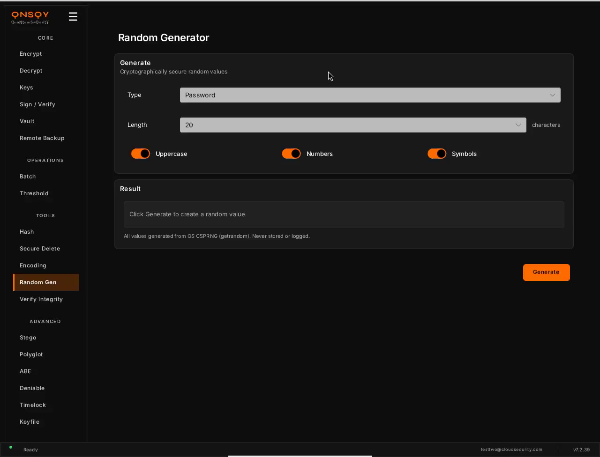Screen dimensions: 600x457
Task: Click the Ready status text
Action: pyautogui.click(x=30, y=450)
